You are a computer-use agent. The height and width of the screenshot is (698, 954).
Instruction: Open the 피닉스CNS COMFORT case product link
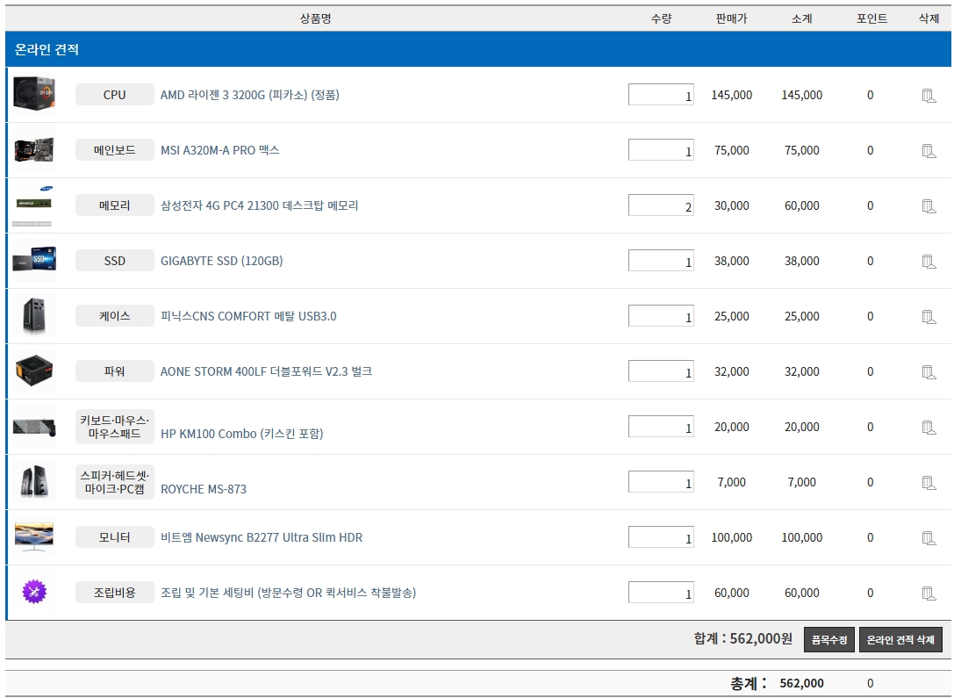click(248, 316)
